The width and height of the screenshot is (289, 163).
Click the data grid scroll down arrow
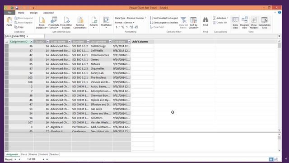(x=279, y=130)
